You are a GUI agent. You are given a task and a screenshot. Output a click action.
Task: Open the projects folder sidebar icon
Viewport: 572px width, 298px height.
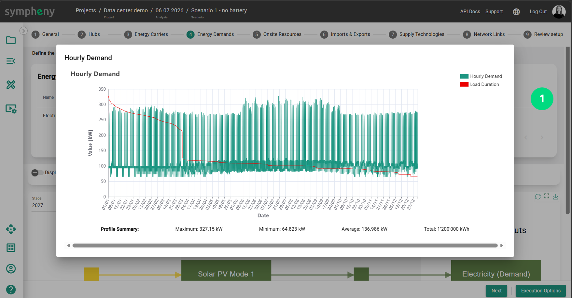click(11, 40)
